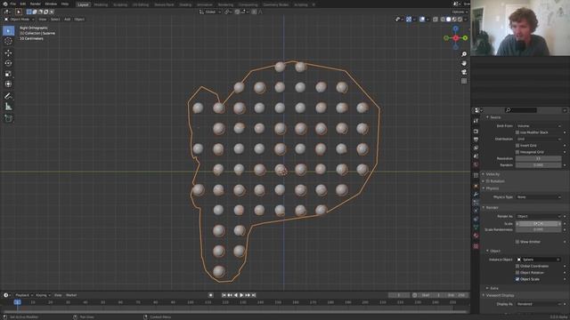Image resolution: width=570 pixels, height=320 pixels.
Task: Click the Play animation button
Action: 241,295
